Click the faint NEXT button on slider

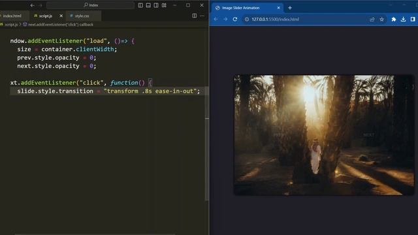(x=368, y=135)
